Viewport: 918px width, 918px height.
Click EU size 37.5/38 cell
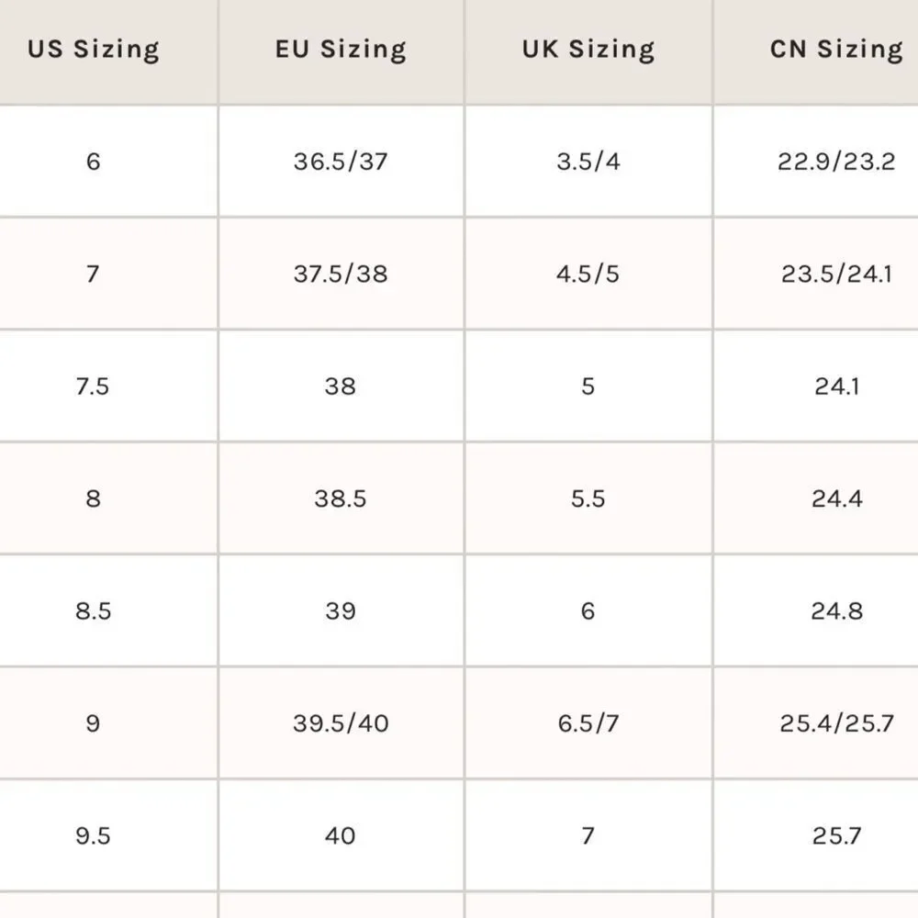(341, 274)
